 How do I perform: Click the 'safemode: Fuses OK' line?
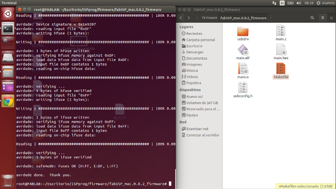67,166
